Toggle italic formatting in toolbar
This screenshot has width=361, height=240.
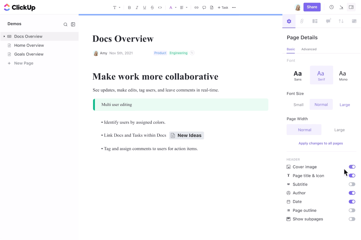coord(137,7)
